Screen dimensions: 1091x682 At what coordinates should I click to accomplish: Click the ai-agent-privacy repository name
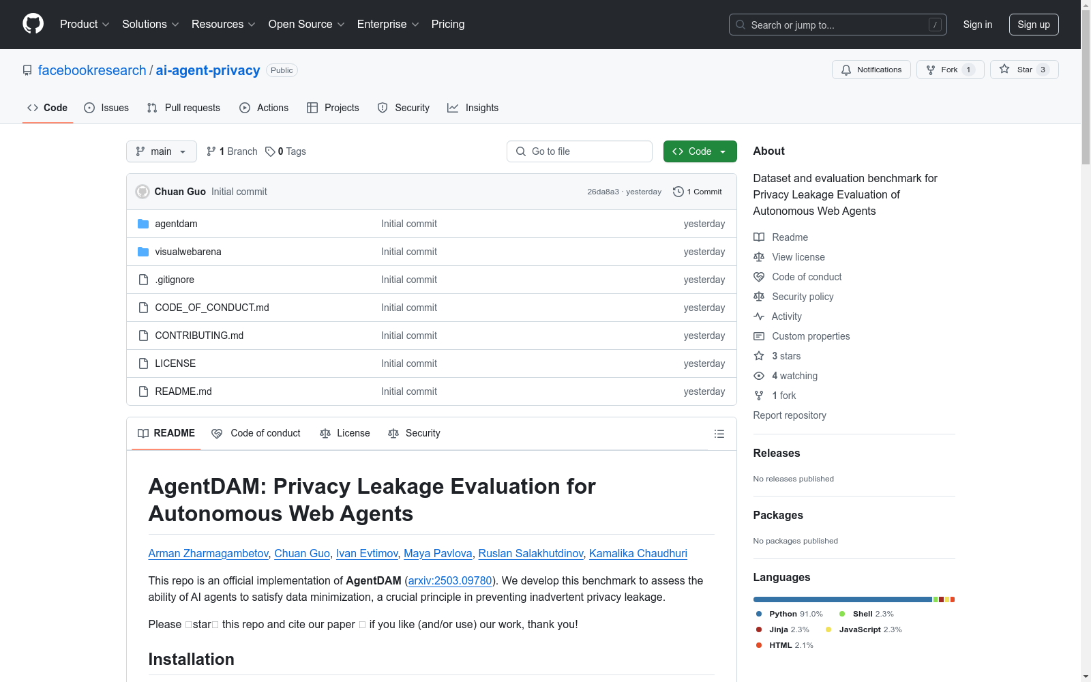[208, 70]
